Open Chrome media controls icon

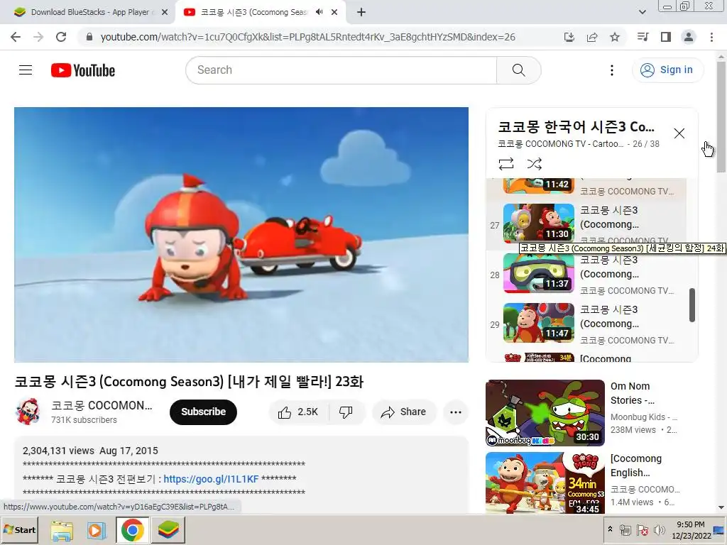643,37
